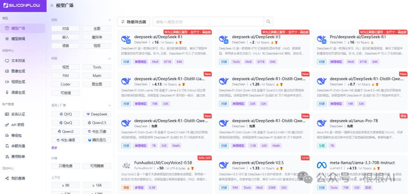Click DeepSeek whale logo on deepseek-ai/DeepSeek-R1 card
408x194 pixels.
tap(126, 39)
